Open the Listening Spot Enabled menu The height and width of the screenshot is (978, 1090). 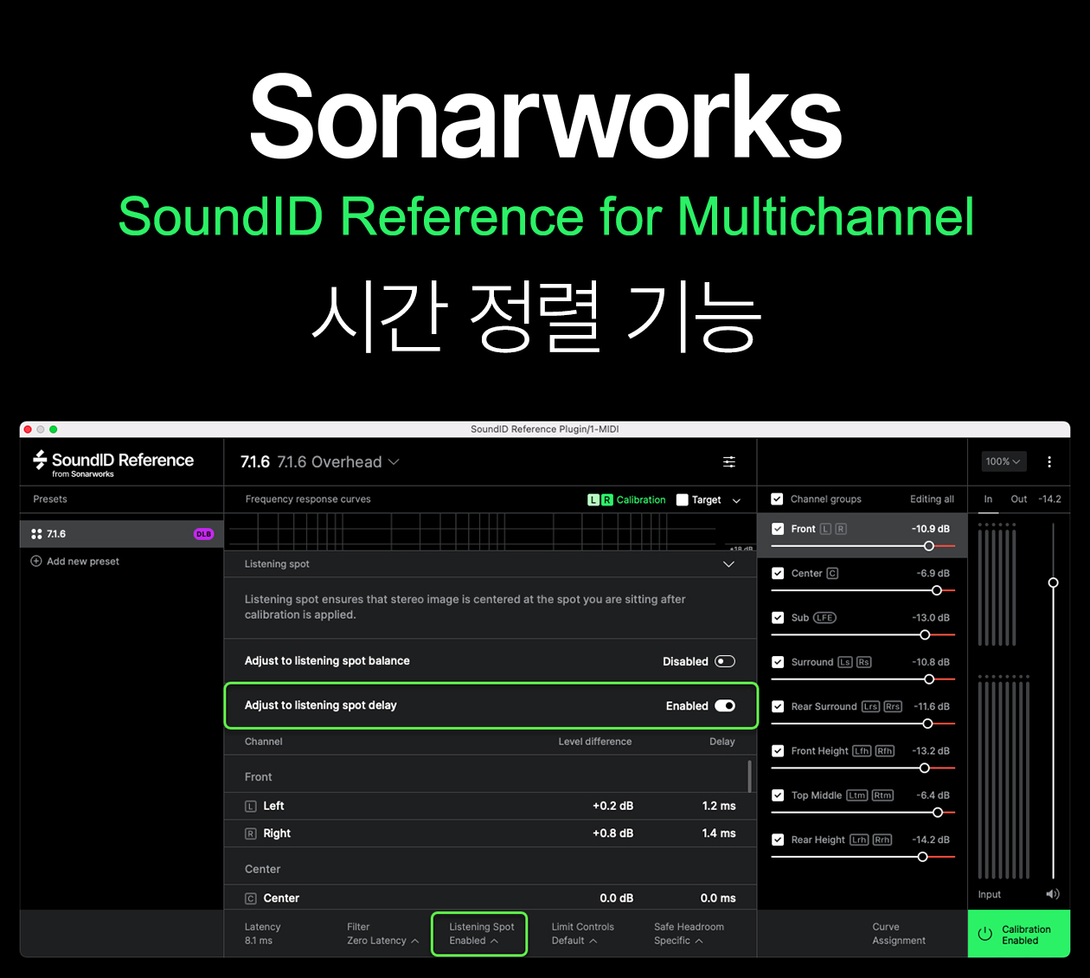[x=481, y=934]
